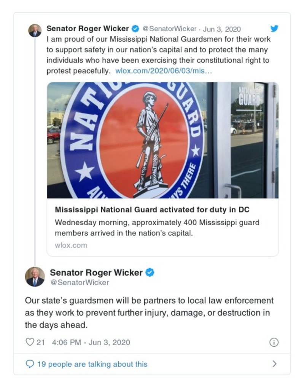Viewport: 304px width, 389px height.
Task: Click the Twitter bird logo icon
Action: (274, 29)
